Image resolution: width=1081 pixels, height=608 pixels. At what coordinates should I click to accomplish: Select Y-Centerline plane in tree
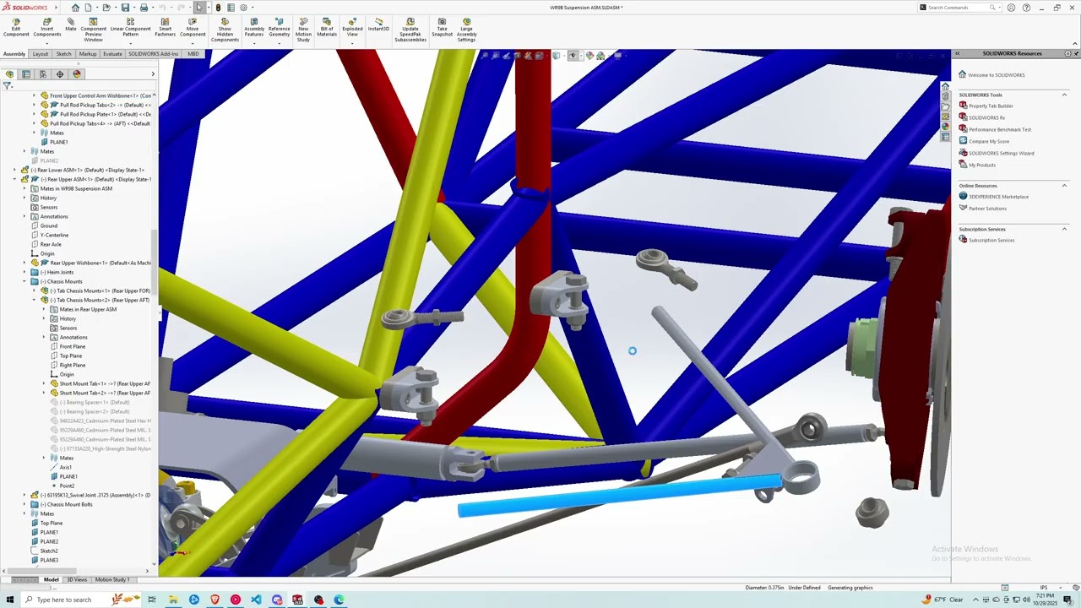tap(50, 235)
